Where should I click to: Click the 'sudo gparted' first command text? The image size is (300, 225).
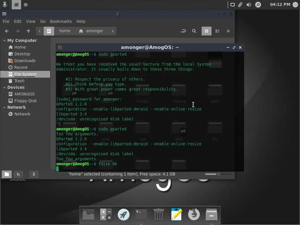click(x=112, y=54)
